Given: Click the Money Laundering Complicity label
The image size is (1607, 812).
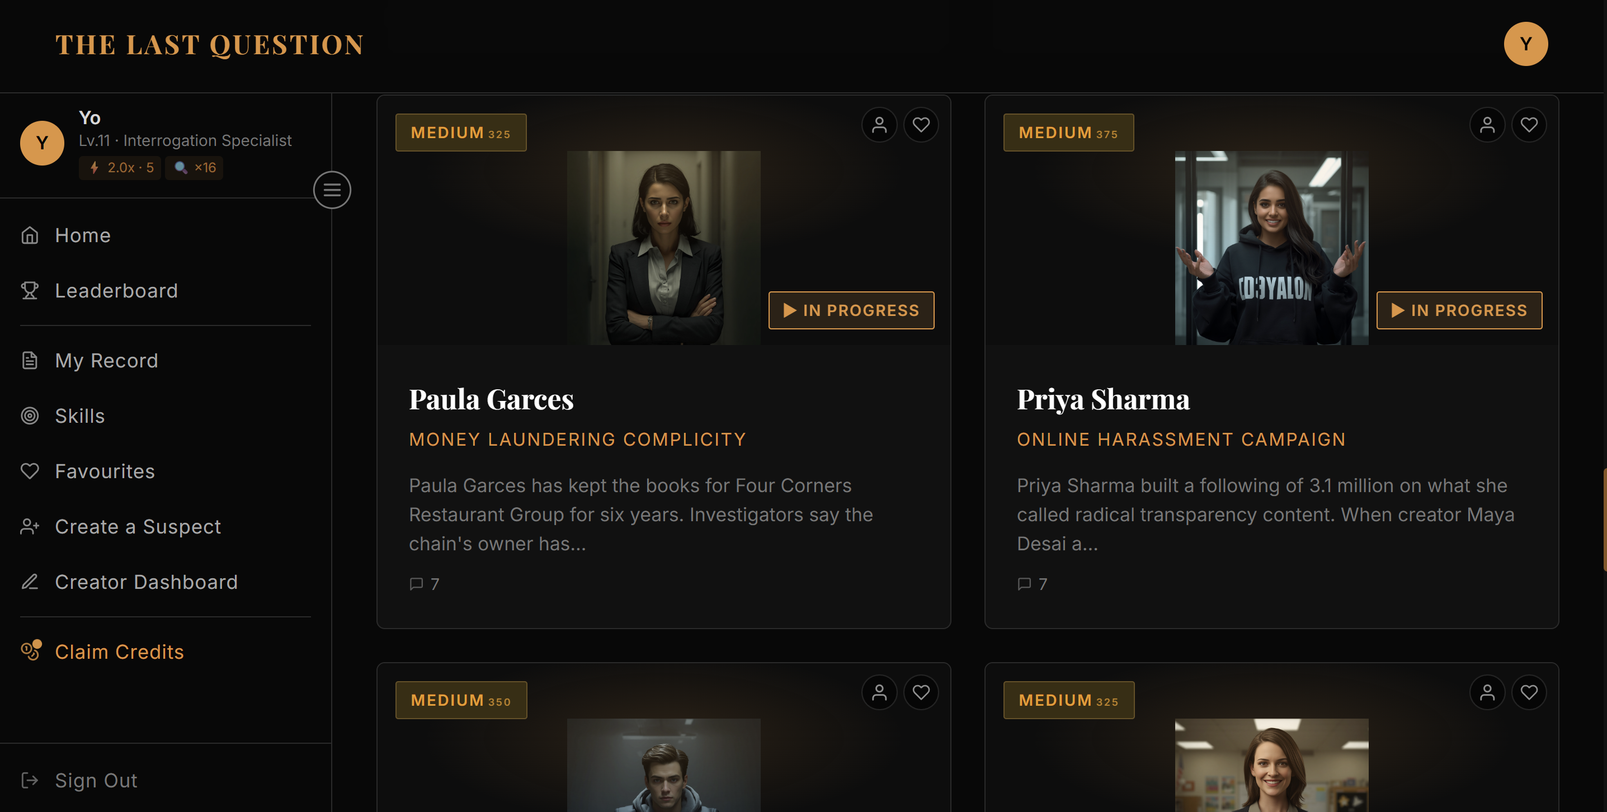Looking at the screenshot, I should (578, 439).
